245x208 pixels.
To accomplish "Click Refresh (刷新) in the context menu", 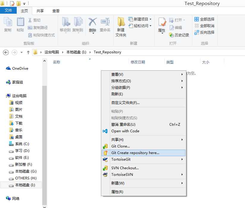I will (x=143, y=94).
